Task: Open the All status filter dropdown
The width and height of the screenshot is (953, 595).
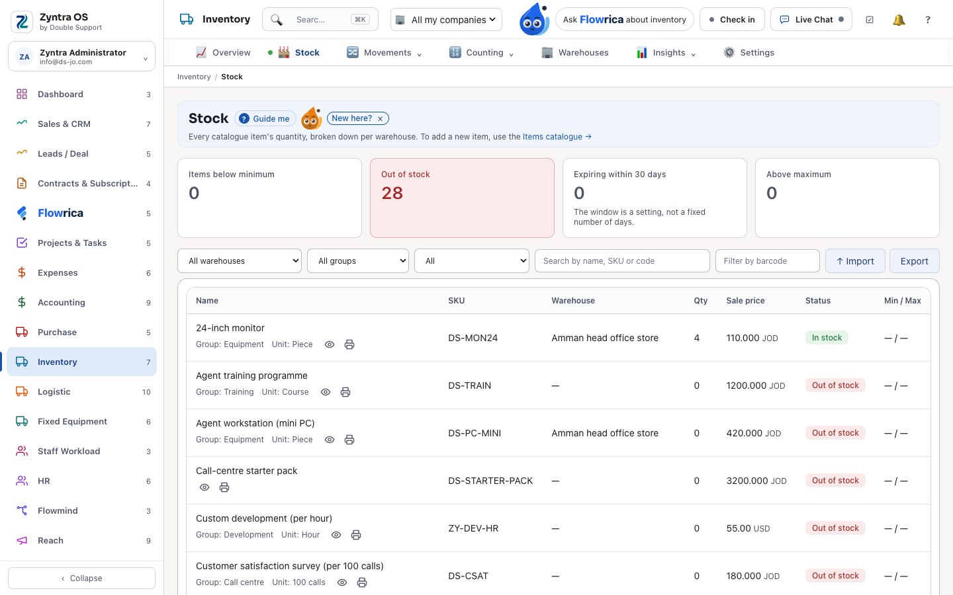Action: (x=472, y=261)
